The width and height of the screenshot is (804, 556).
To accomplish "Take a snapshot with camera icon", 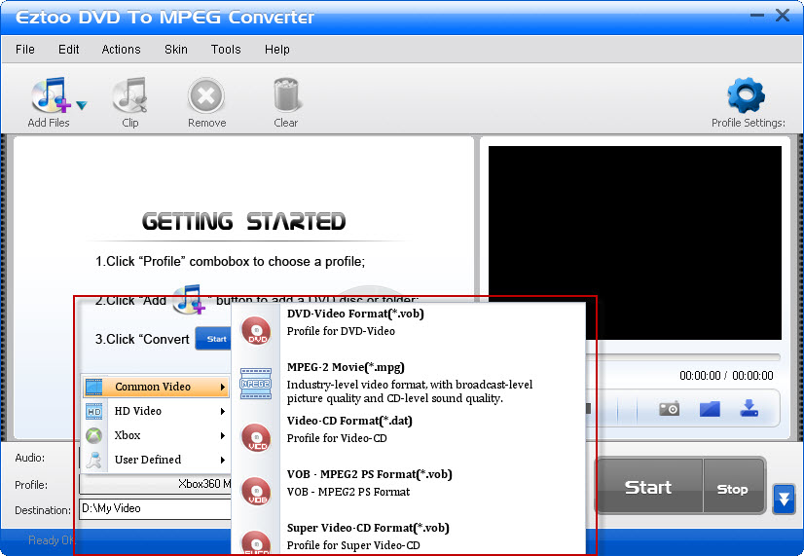I will pos(669,409).
